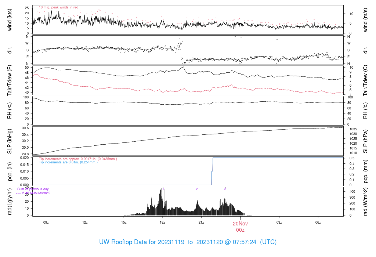Click the '10 min. peak winds in red' legend text

pos(58,7)
